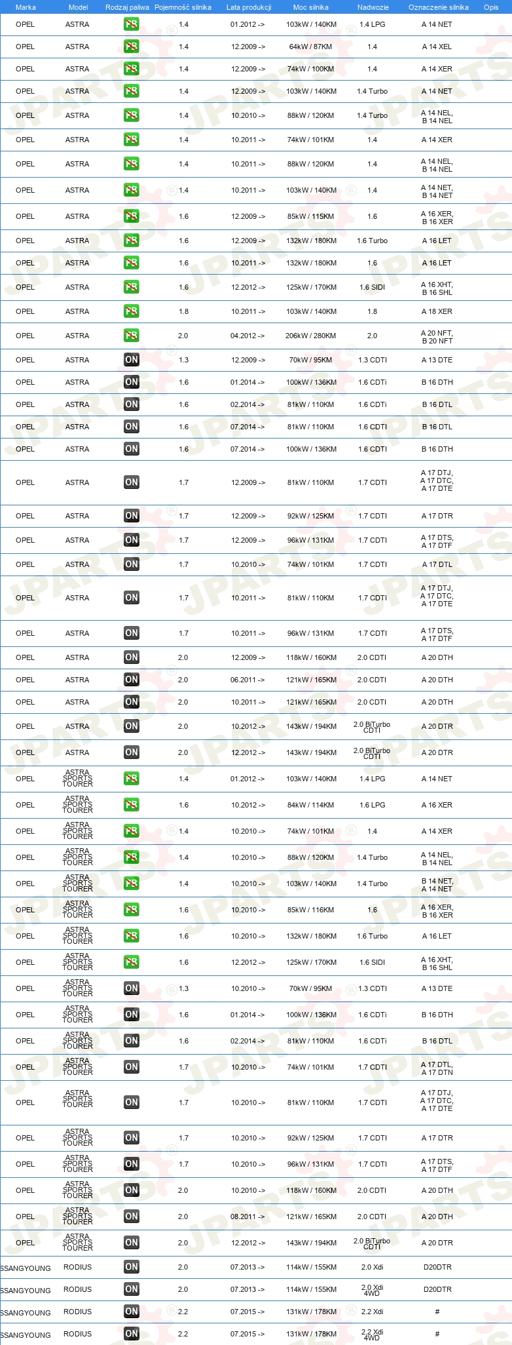
Task: Click the Lata produkcji column header
Action: point(249,7)
